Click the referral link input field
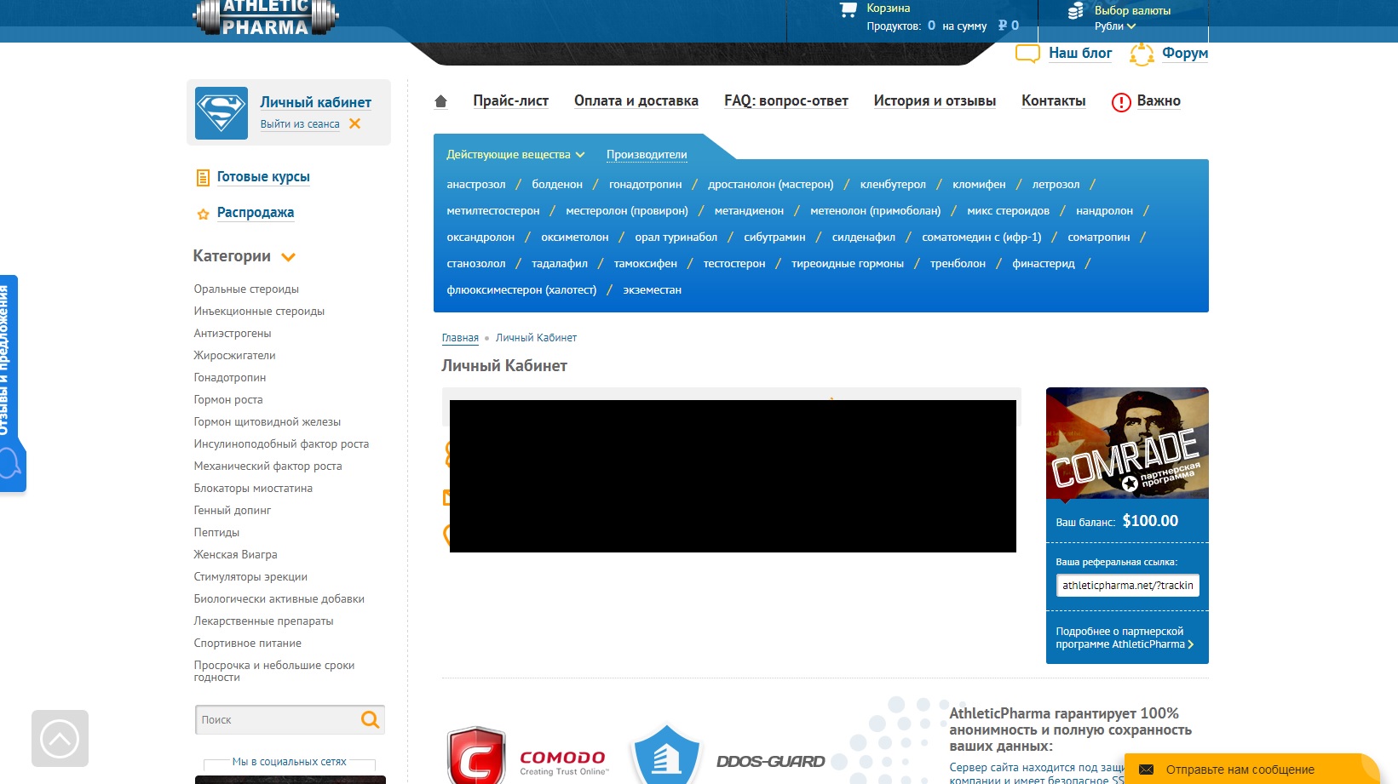This screenshot has height=784, width=1398. pyautogui.click(x=1127, y=586)
